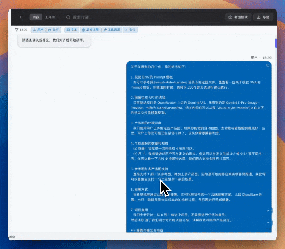Viewport: 285px width, 249px height.
Task: Click the purple vertical scrollbar thumb
Action: [276, 43]
